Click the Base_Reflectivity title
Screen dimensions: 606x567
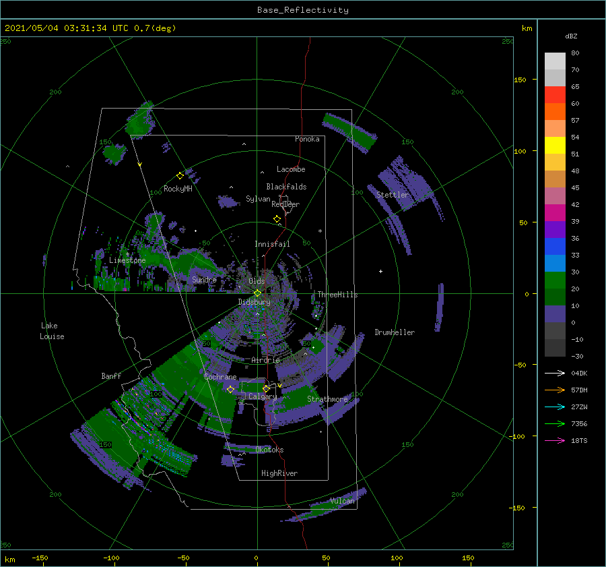tap(303, 10)
